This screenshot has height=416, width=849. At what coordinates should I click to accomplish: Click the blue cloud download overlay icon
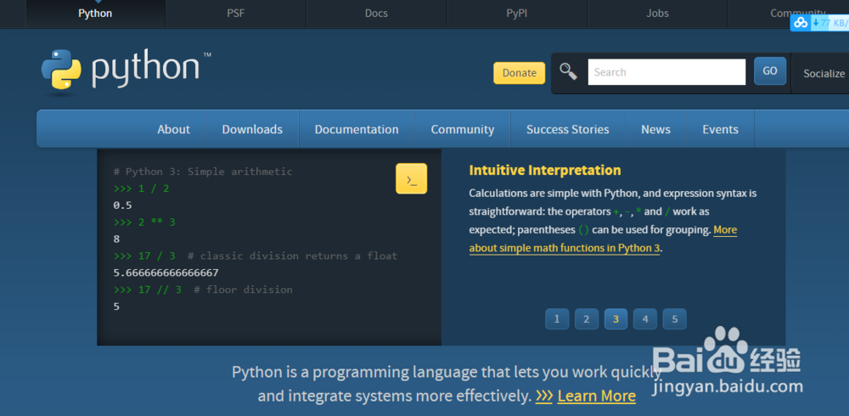(x=801, y=23)
